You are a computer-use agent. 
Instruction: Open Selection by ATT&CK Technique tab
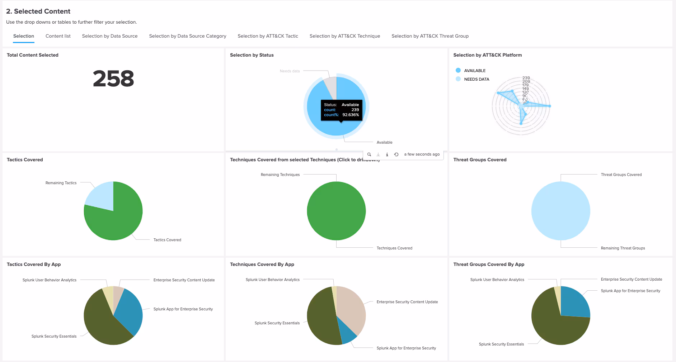coord(344,36)
